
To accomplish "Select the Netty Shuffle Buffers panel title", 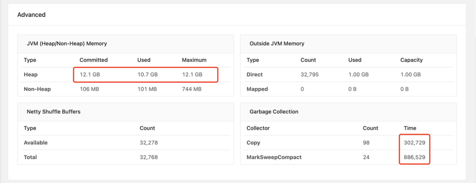I will 53,112.
